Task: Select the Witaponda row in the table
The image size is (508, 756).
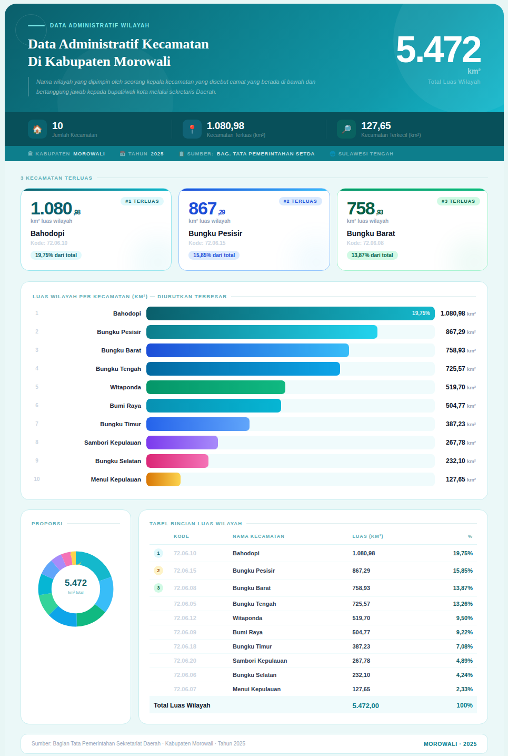Action: tap(313, 618)
